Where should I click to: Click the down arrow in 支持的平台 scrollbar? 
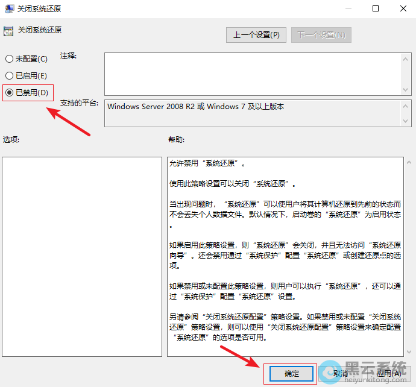coord(406,121)
